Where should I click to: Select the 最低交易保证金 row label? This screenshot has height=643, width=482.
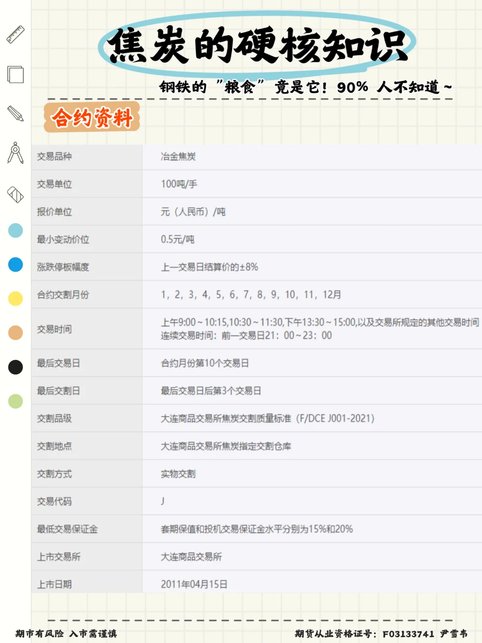click(67, 529)
